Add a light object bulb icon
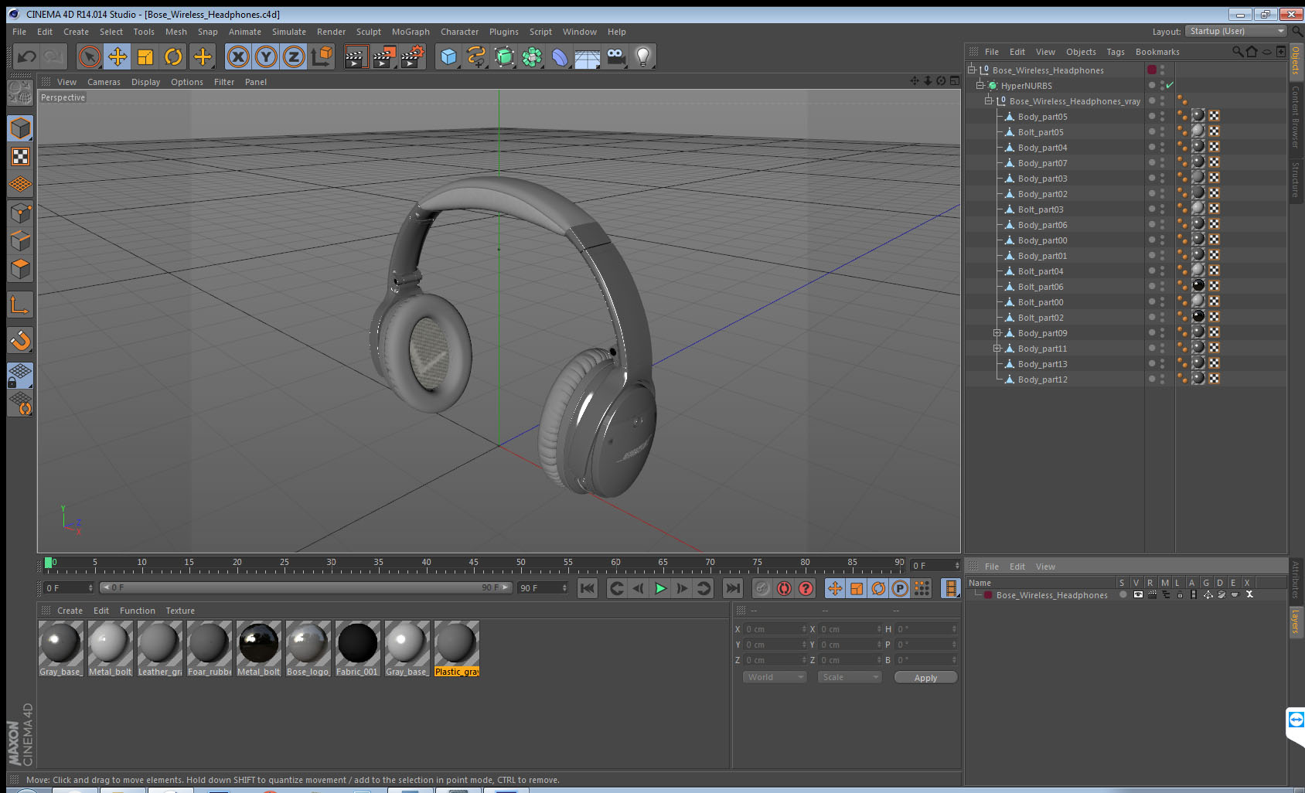The width and height of the screenshot is (1305, 793). [x=643, y=56]
